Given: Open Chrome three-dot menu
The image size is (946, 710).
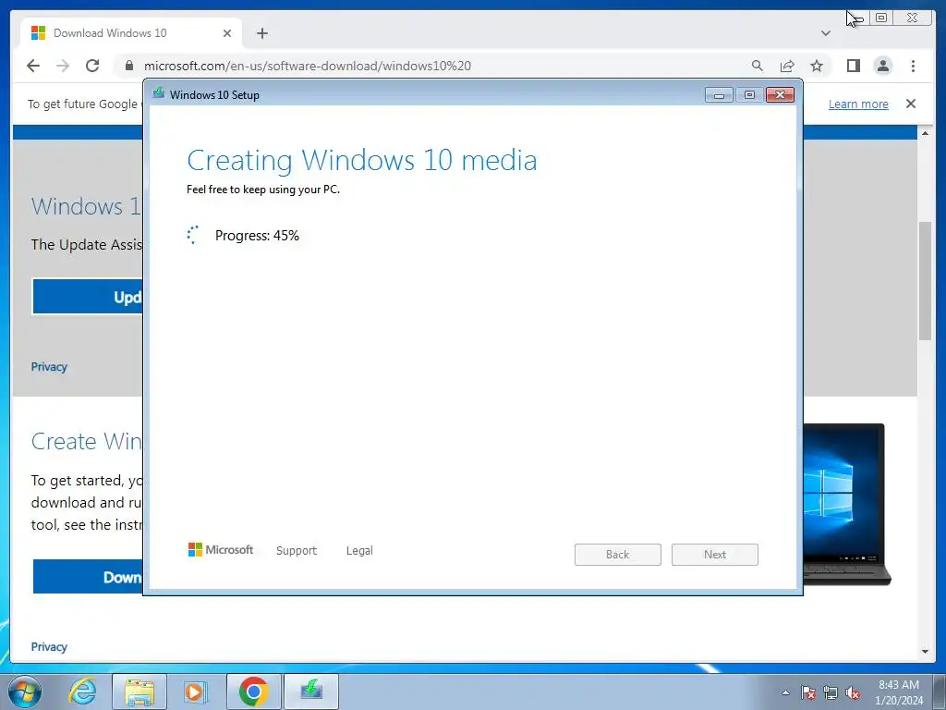Looking at the screenshot, I should 913,66.
